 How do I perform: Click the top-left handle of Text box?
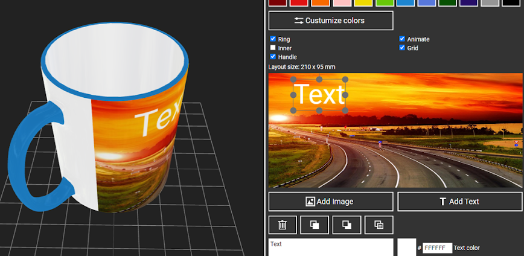point(294,80)
